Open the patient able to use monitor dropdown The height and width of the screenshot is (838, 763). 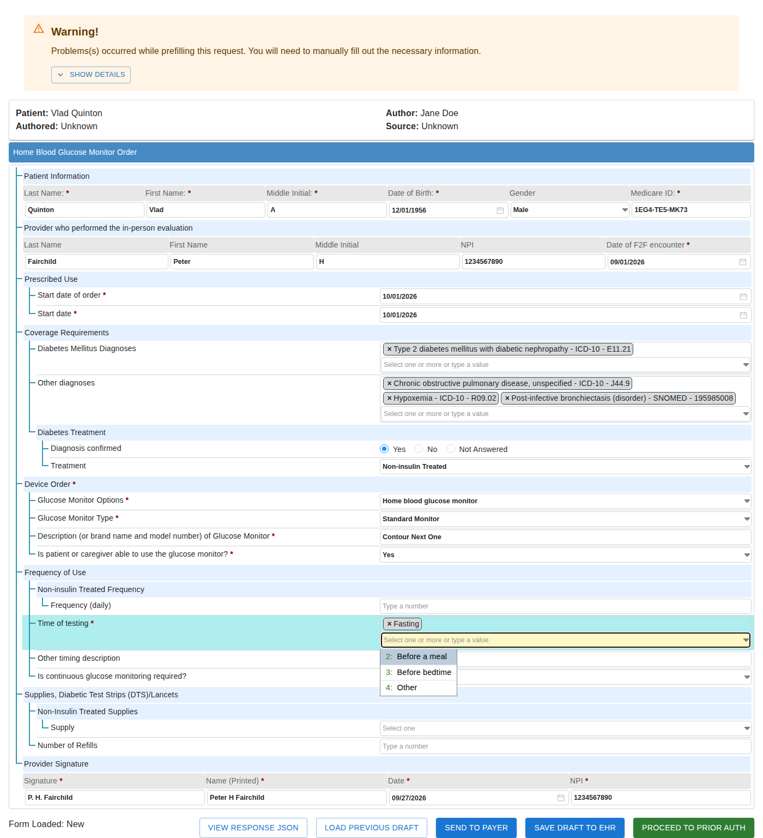click(x=566, y=555)
